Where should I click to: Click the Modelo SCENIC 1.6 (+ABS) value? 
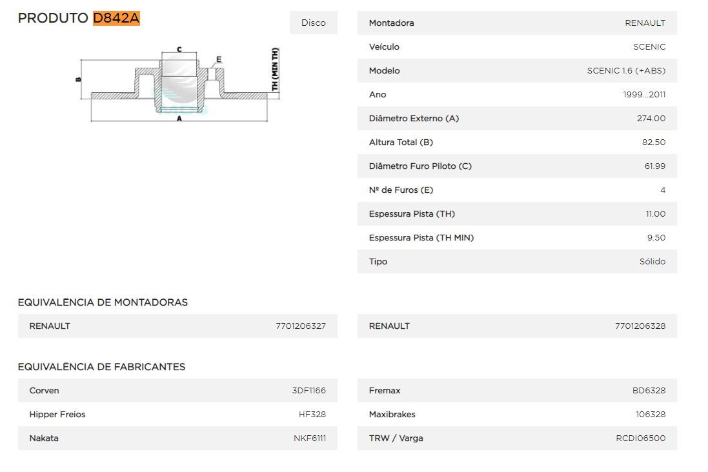click(625, 71)
